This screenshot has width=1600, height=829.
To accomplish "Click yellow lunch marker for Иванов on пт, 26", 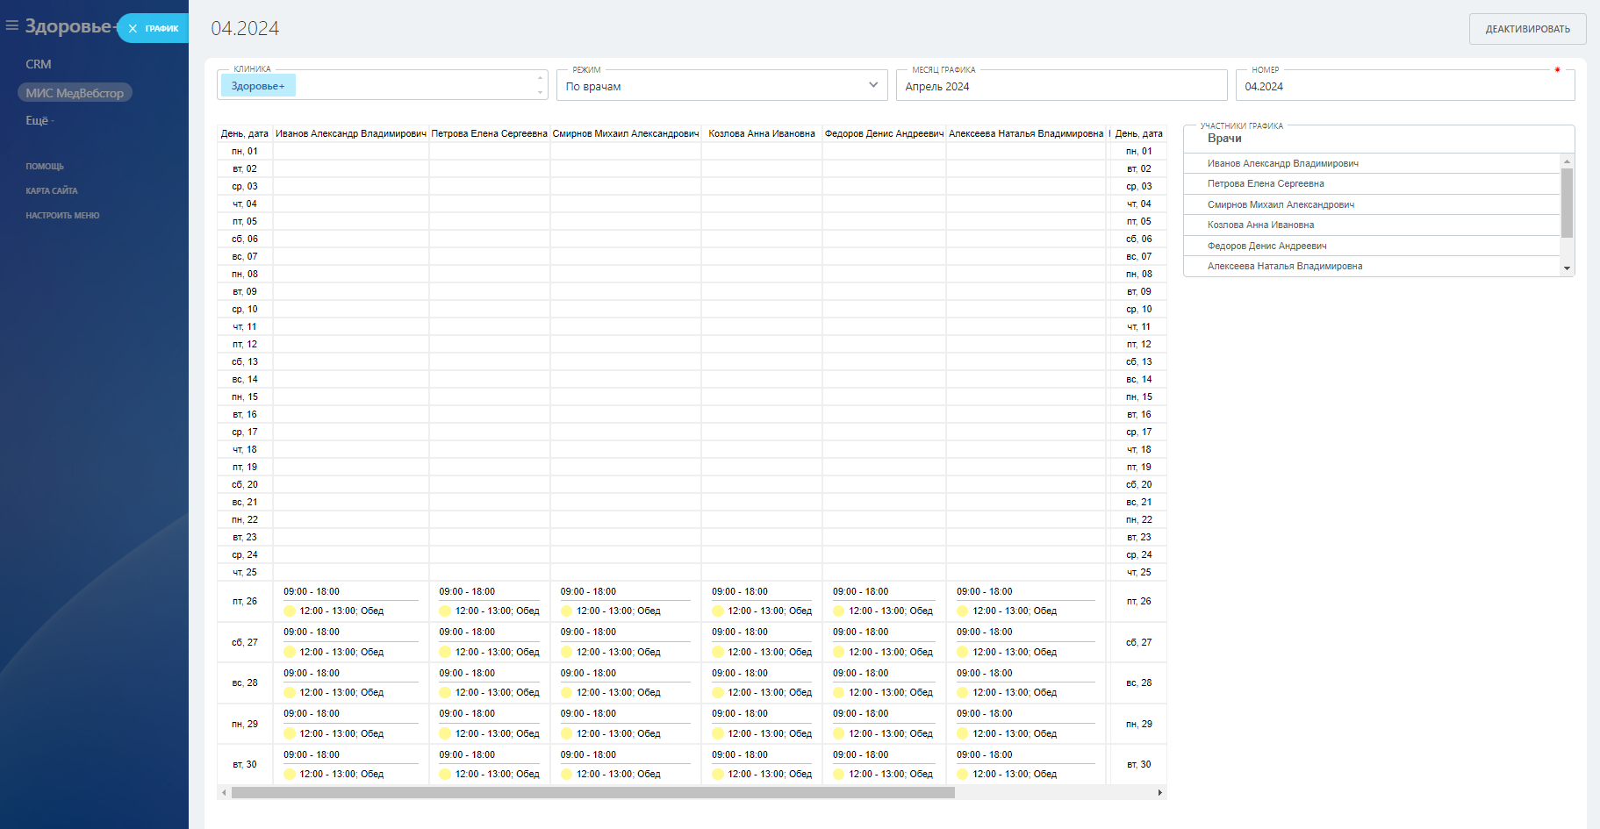I will click(x=290, y=611).
